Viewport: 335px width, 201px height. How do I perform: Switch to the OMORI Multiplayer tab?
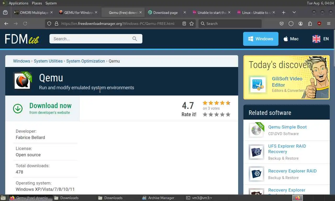pyautogui.click(x=33, y=12)
